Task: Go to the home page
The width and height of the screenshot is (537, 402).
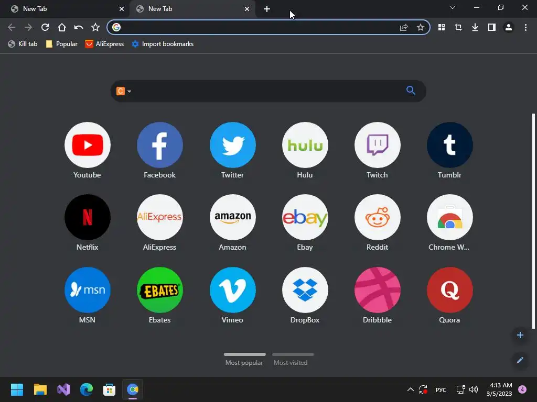Action: point(62,27)
